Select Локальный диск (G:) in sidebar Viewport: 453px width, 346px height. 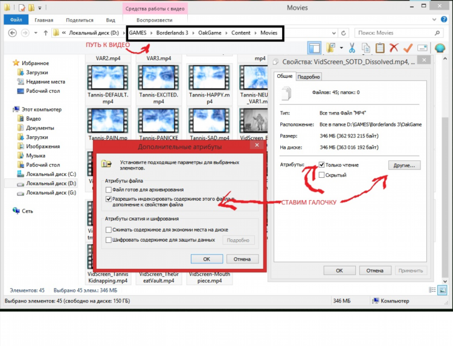(x=51, y=193)
